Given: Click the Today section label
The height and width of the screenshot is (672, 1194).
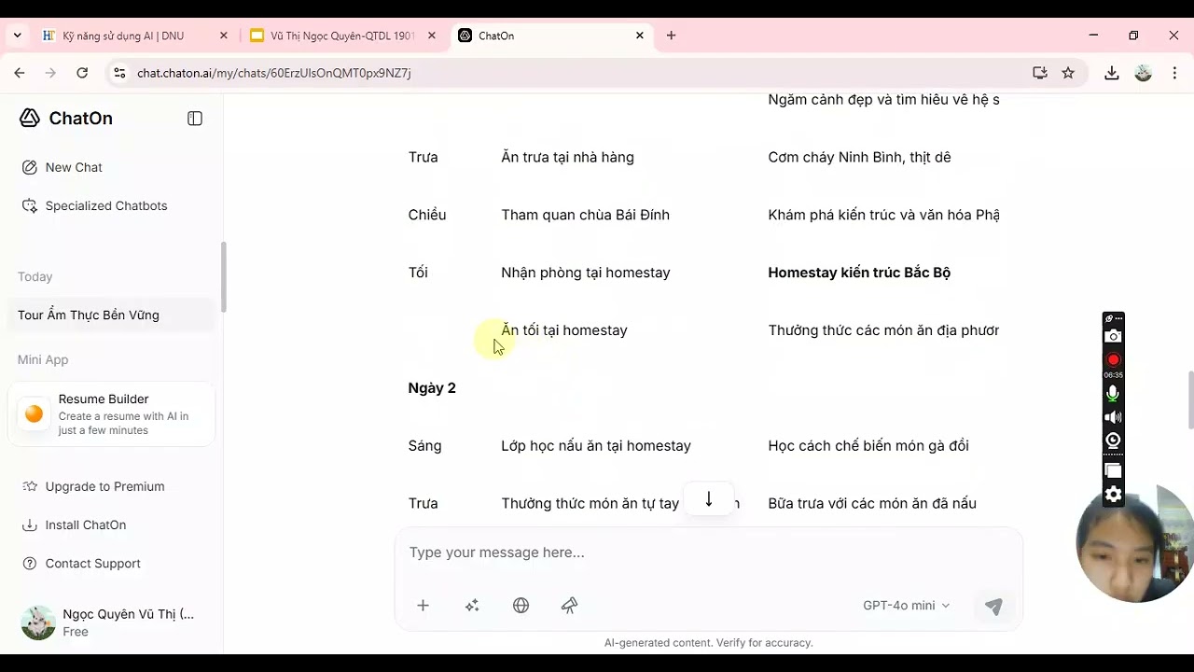Looking at the screenshot, I should tap(35, 276).
